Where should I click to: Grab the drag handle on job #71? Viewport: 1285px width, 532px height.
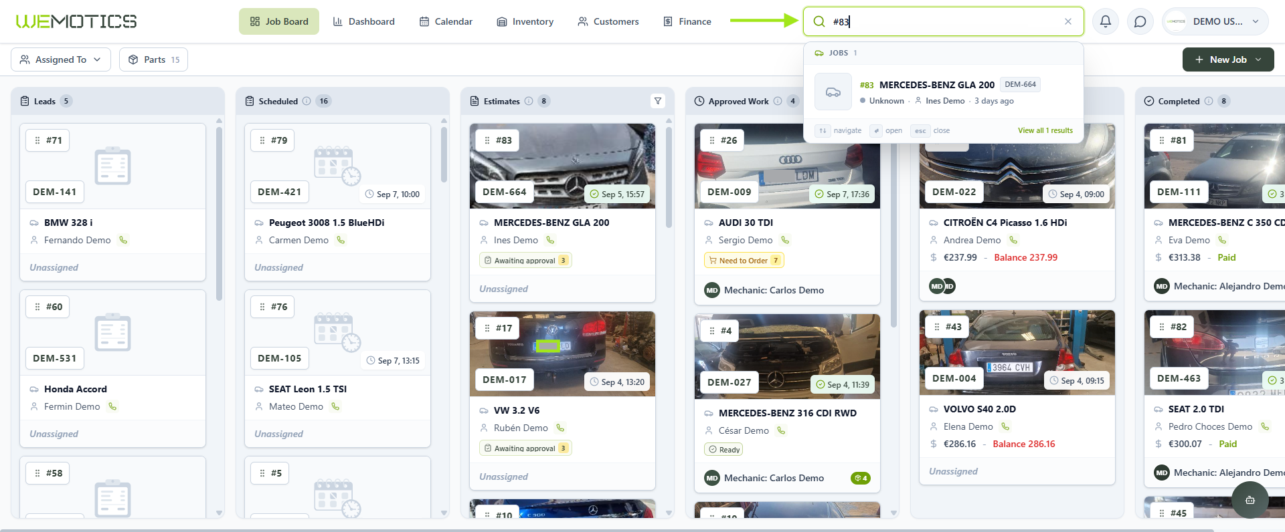pyautogui.click(x=37, y=140)
